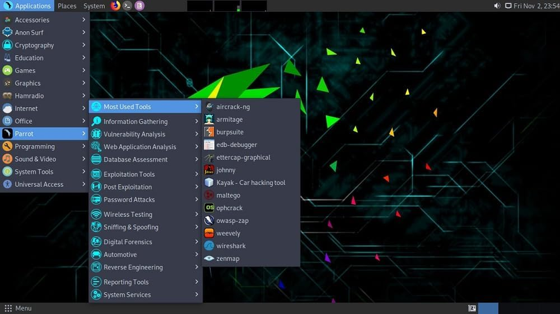Open the Places menu
This screenshot has height=314, width=560.
pyautogui.click(x=67, y=6)
